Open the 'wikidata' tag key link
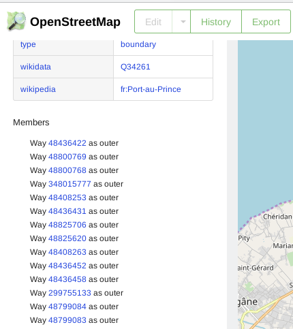This screenshot has width=293, height=329. point(35,67)
